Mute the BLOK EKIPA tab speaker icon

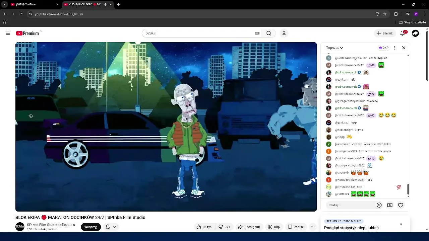click(x=105, y=4)
